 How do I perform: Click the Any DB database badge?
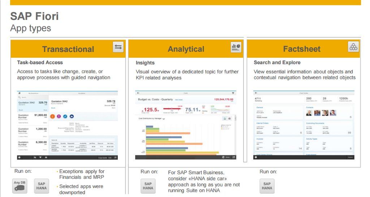(x=20, y=186)
